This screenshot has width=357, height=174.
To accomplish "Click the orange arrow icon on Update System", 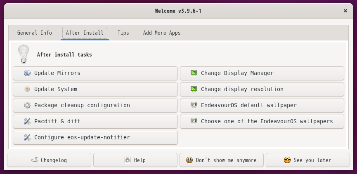I will [27, 89].
